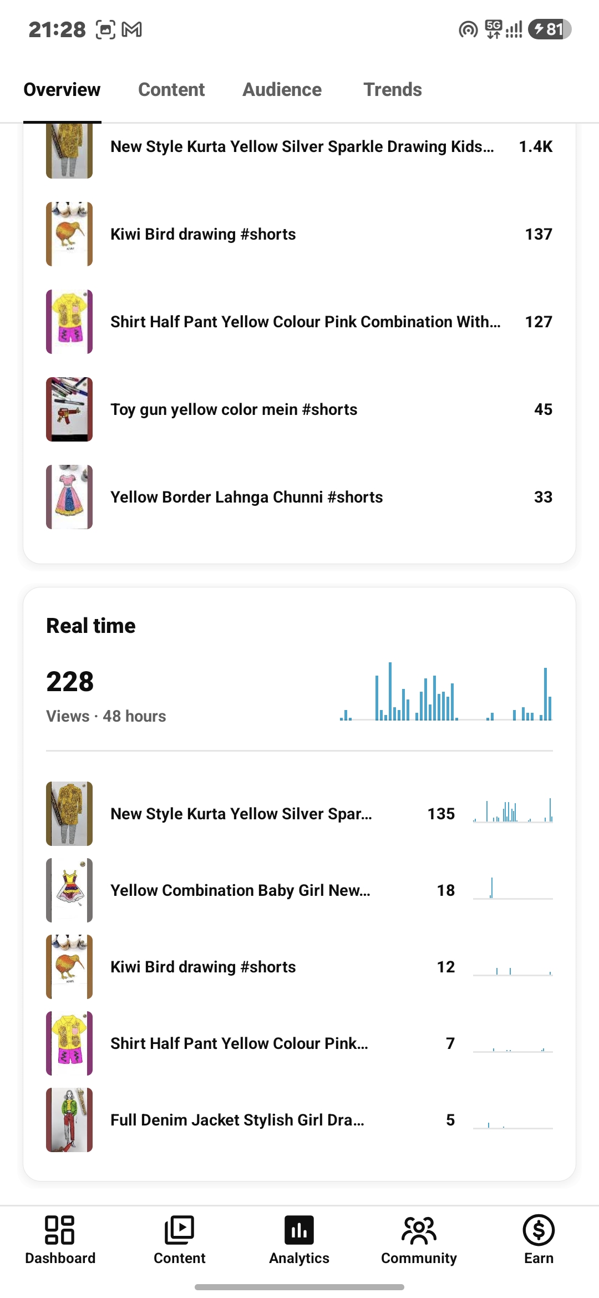Open Toy gun yellow color mein video
Screen dimensions: 599x1298
coord(299,409)
